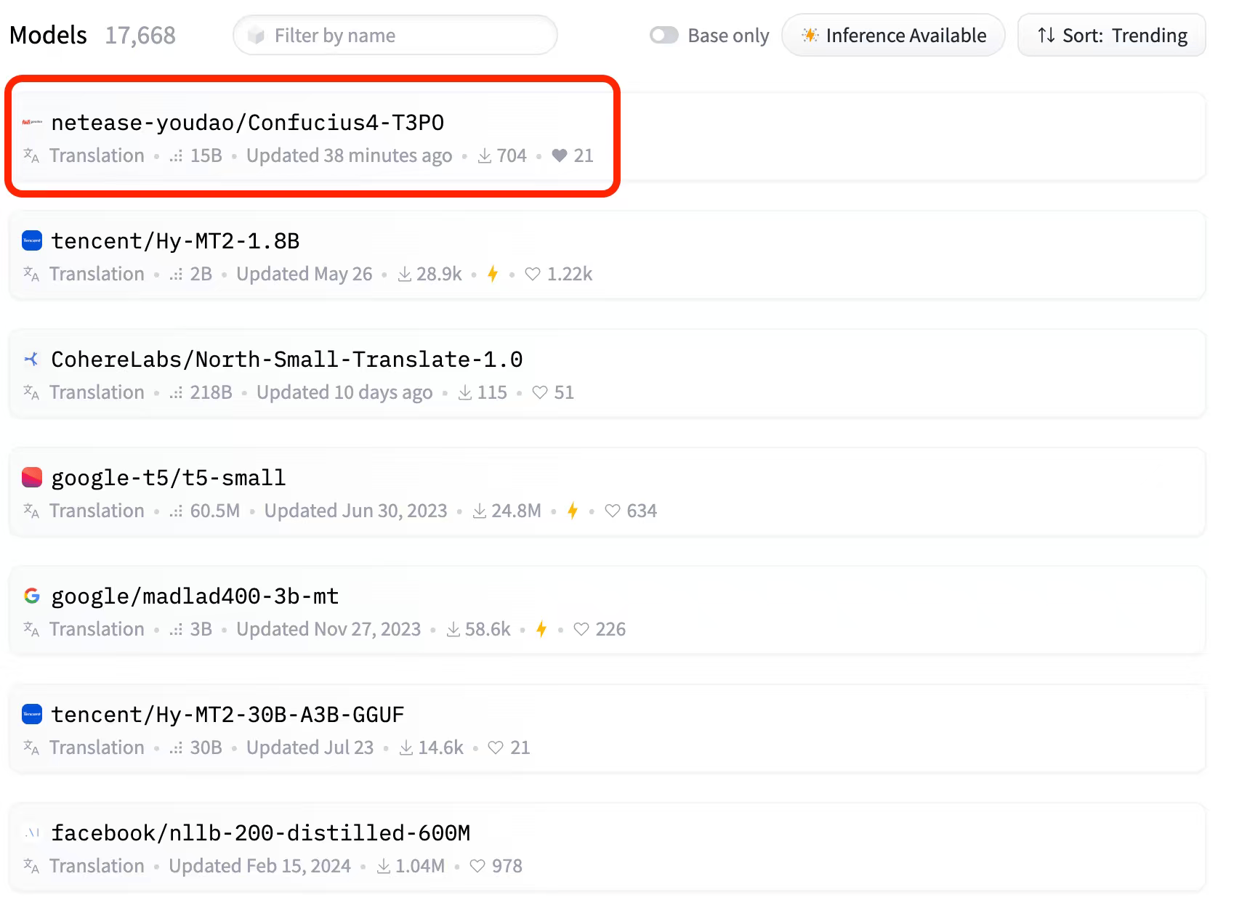1234x908 pixels.
Task: Toggle the Base only switch
Action: click(x=664, y=35)
